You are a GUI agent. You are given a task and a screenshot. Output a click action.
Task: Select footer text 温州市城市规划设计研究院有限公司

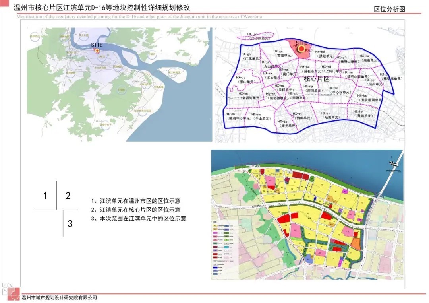coord(59,297)
